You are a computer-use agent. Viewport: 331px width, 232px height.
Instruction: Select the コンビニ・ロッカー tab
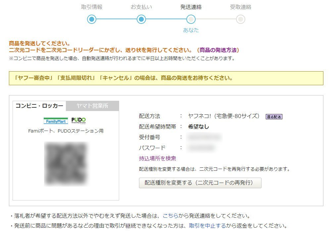pos(39,106)
